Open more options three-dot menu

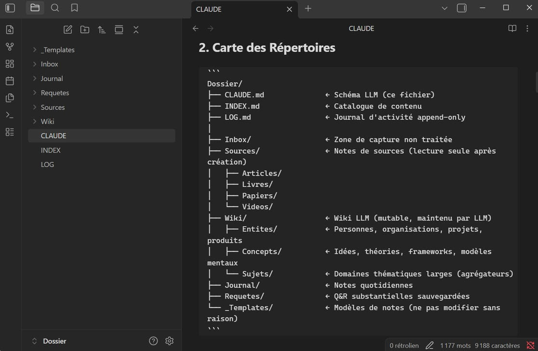(x=527, y=28)
